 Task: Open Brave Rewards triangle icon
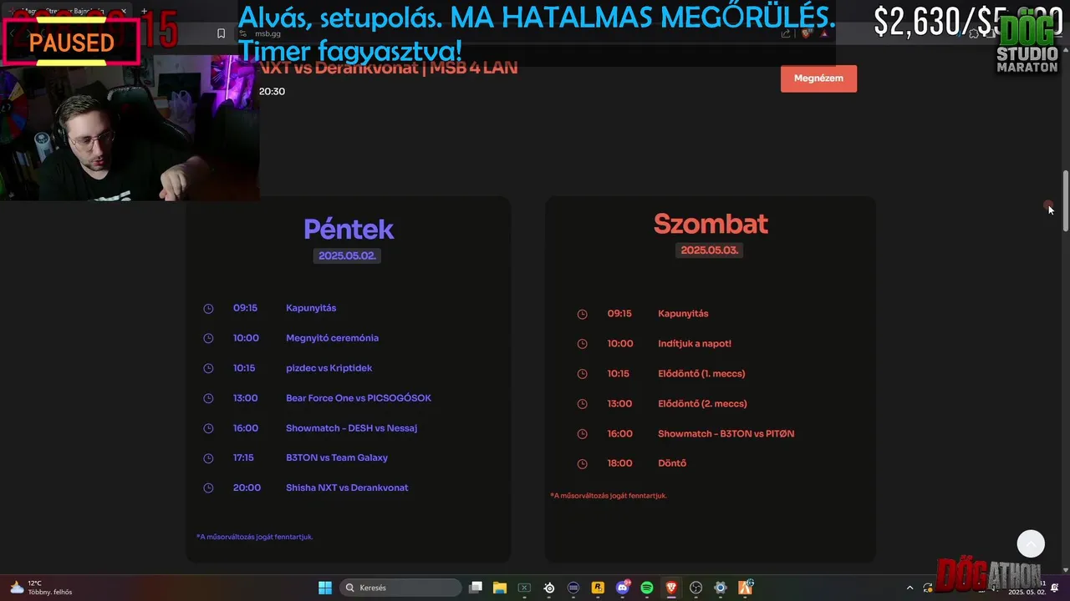coord(823,33)
